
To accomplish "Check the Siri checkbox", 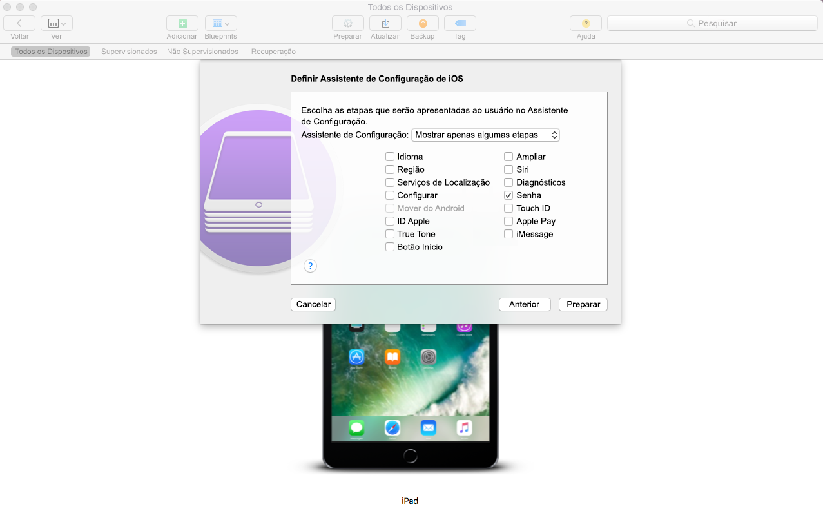I will pos(508,169).
